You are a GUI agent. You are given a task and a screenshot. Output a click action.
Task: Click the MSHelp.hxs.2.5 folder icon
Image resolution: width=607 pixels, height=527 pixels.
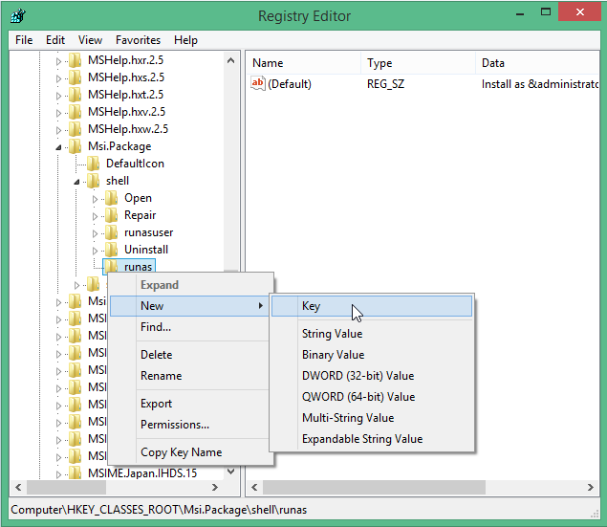75,77
